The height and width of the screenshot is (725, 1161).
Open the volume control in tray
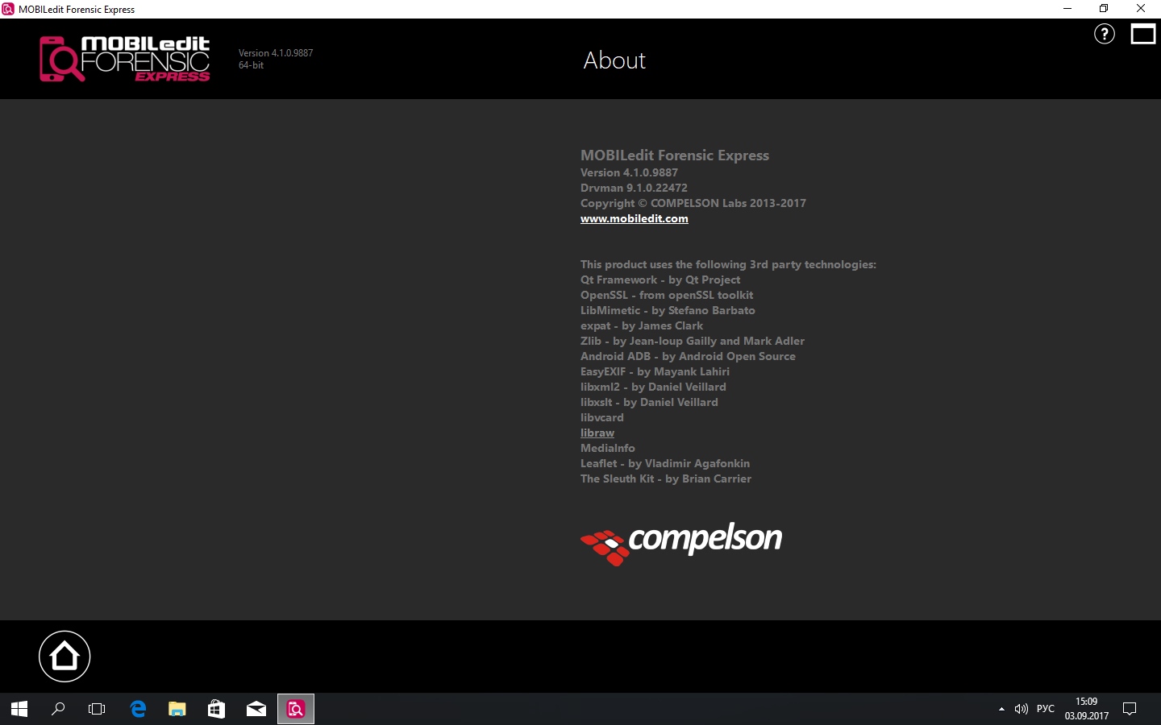(1022, 709)
